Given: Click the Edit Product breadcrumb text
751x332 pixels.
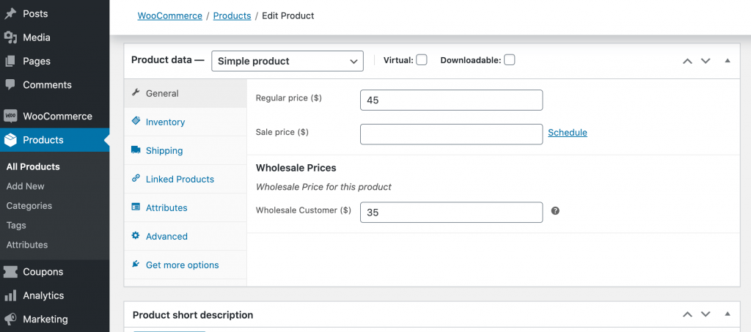Looking at the screenshot, I should pos(287,16).
